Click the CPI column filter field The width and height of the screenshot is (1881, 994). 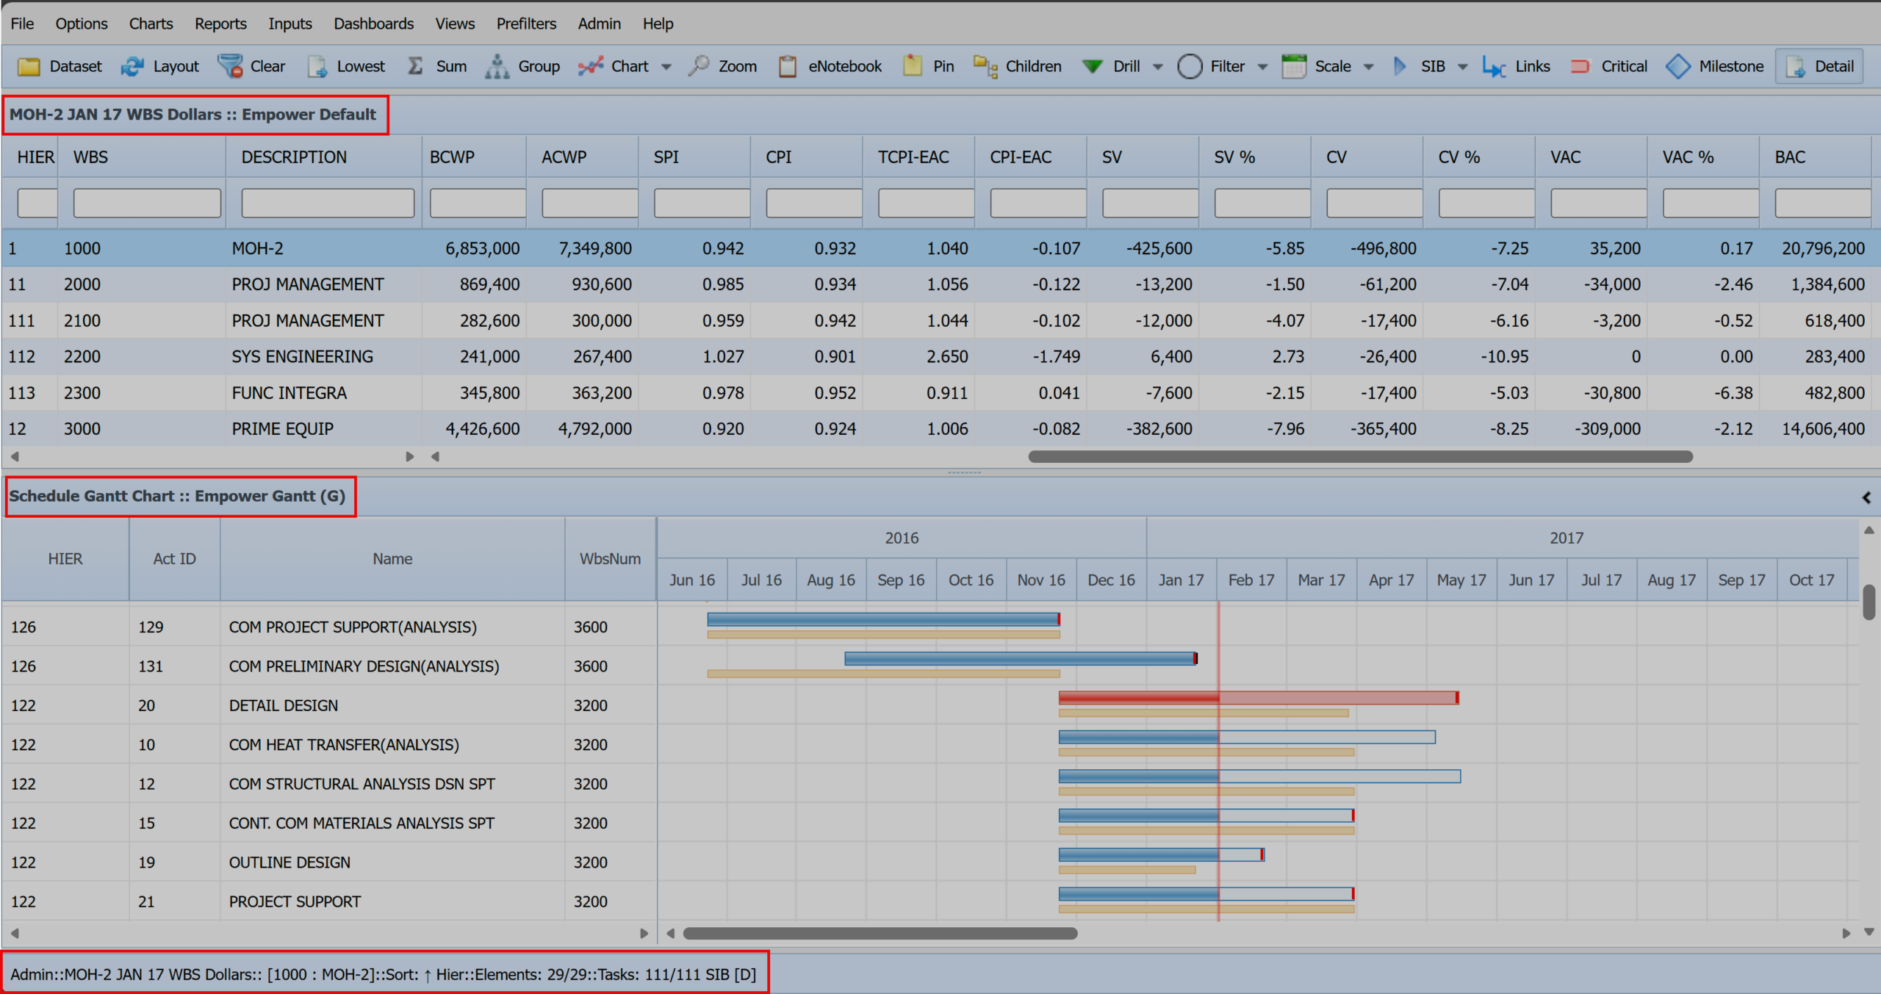813,203
